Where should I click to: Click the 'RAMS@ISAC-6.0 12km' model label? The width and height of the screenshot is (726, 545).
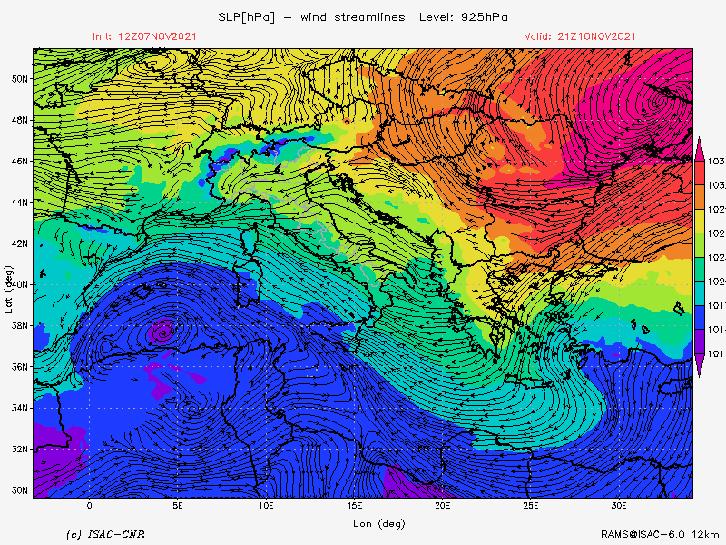(662, 535)
